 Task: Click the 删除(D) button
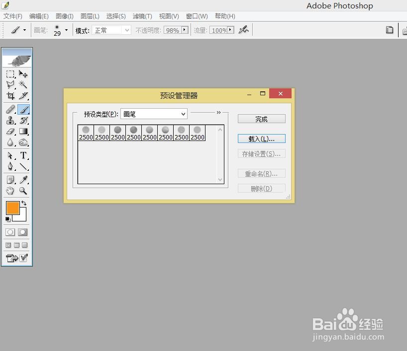[261, 188]
